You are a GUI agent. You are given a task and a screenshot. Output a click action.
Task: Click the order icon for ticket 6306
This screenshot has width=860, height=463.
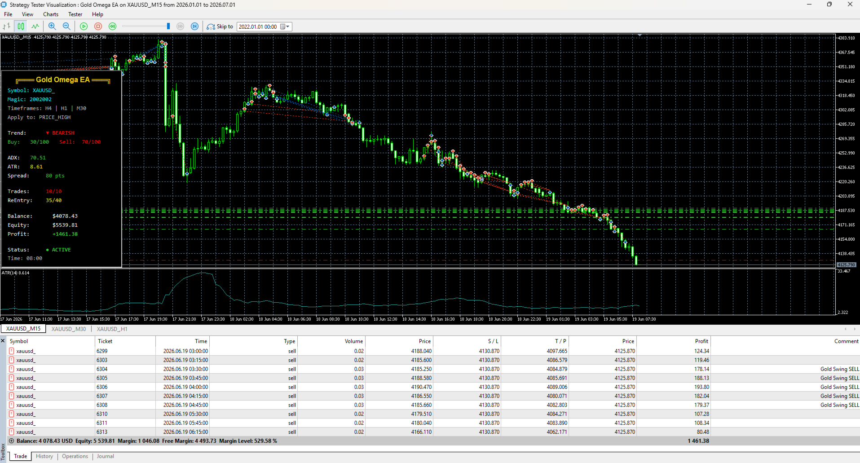point(12,387)
